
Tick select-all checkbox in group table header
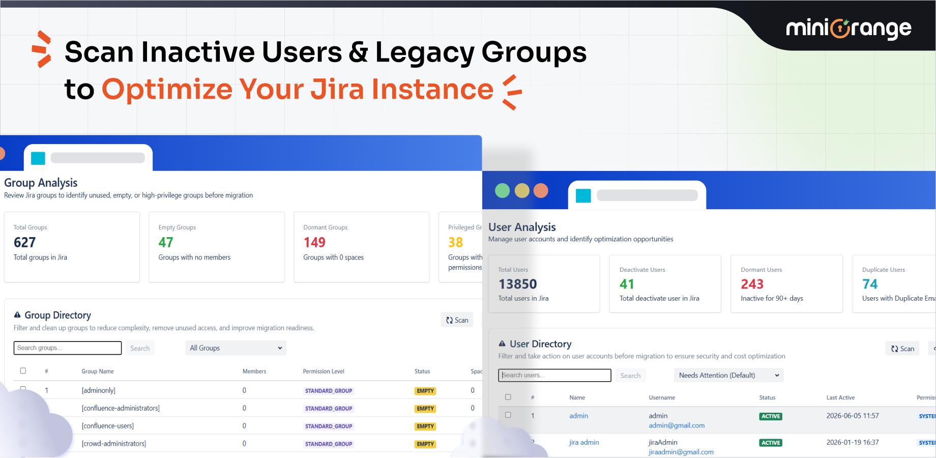23,371
